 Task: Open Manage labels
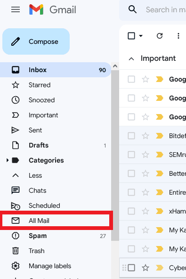click(55, 266)
